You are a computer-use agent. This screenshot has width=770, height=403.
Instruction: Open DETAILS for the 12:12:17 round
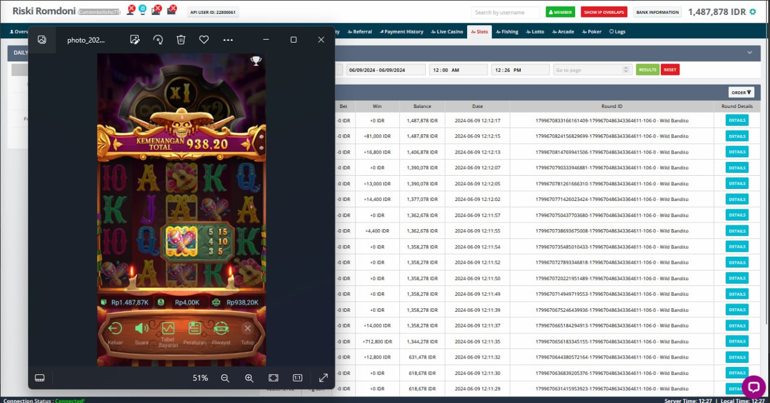click(x=737, y=121)
